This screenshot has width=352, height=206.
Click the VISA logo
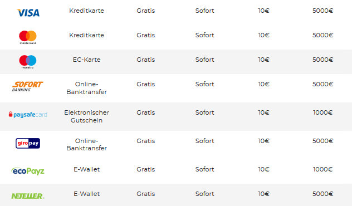(x=28, y=13)
